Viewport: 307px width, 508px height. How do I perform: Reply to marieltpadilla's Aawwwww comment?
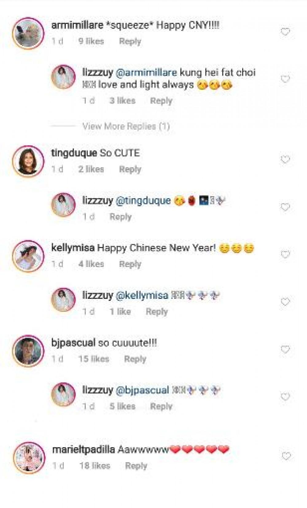click(x=136, y=466)
